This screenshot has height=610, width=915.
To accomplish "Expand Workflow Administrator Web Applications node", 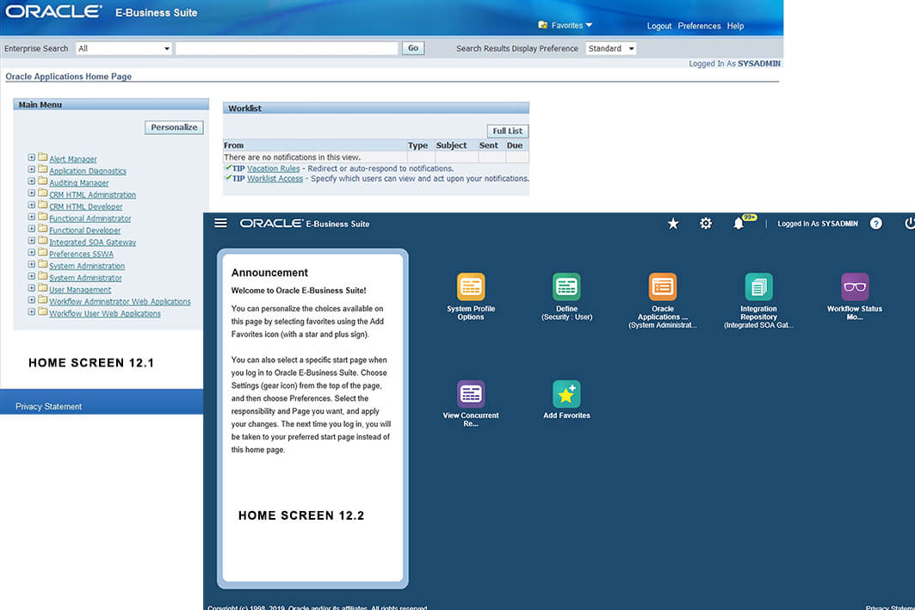I will click(32, 299).
